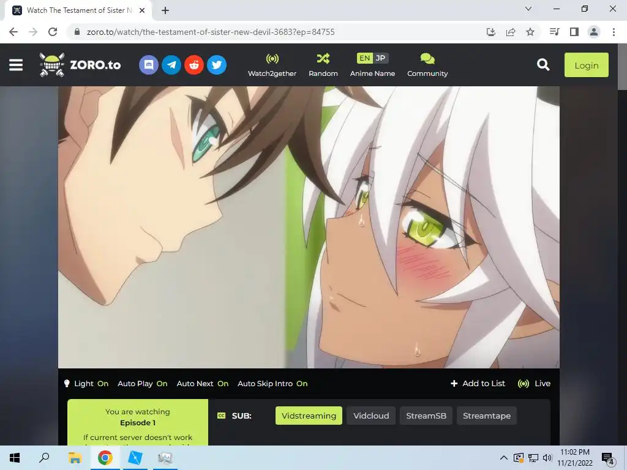View site lock information
The image size is (627, 470).
77,32
